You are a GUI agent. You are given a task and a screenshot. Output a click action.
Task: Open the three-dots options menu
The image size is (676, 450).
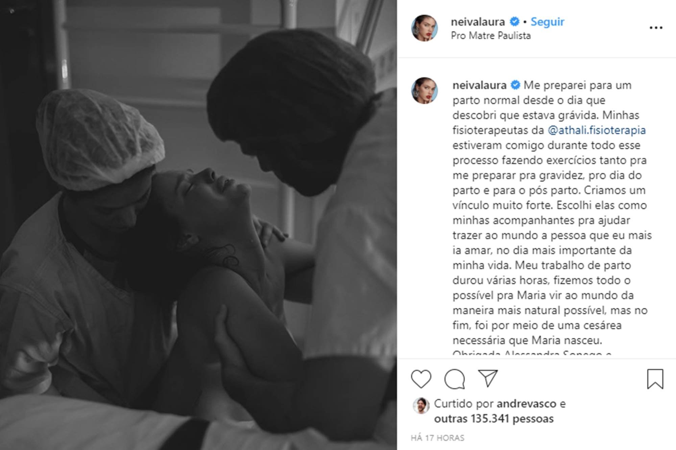click(x=656, y=28)
